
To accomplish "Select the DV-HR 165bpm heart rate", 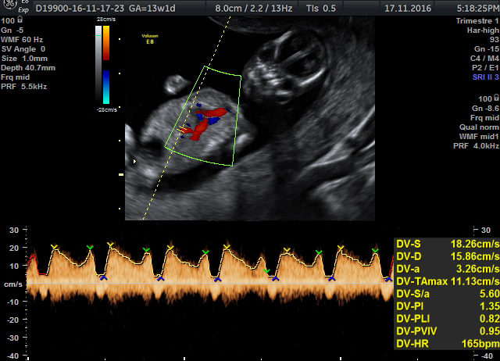I will (448, 344).
